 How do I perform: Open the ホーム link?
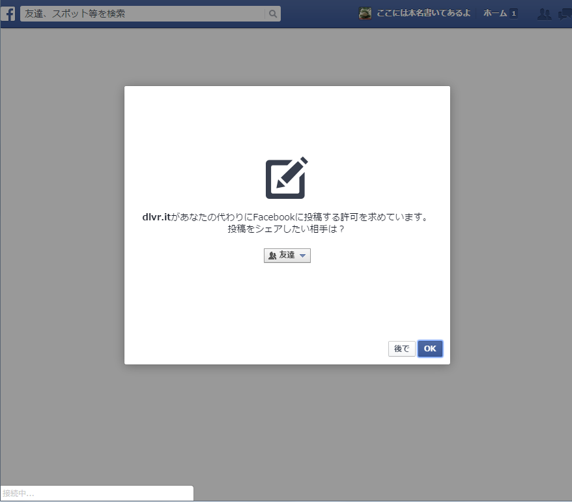[495, 13]
